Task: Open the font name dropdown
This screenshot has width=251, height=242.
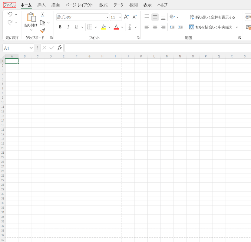Action: (107, 17)
